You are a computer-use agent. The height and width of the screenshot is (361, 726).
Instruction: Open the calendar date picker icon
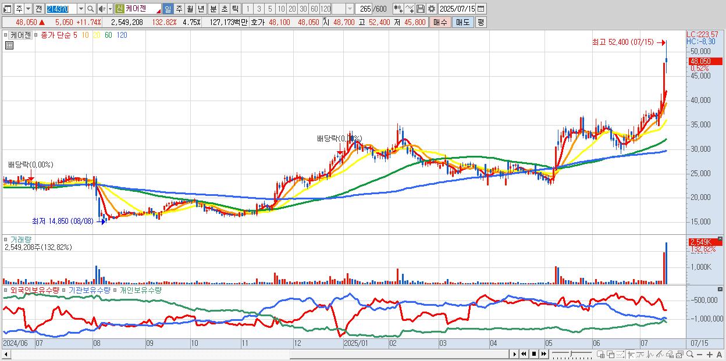click(481, 9)
